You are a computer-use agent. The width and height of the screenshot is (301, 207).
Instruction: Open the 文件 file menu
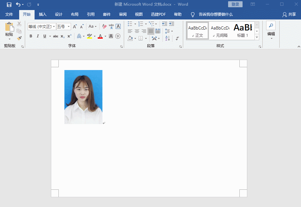click(9, 14)
